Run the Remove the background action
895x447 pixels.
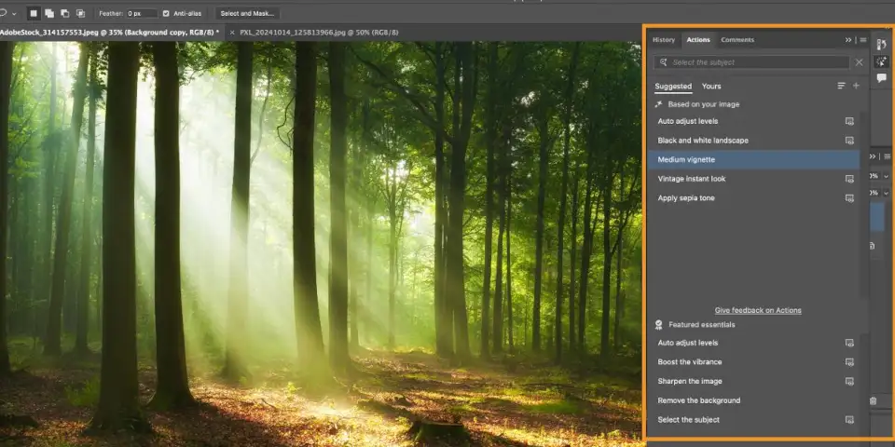point(699,400)
